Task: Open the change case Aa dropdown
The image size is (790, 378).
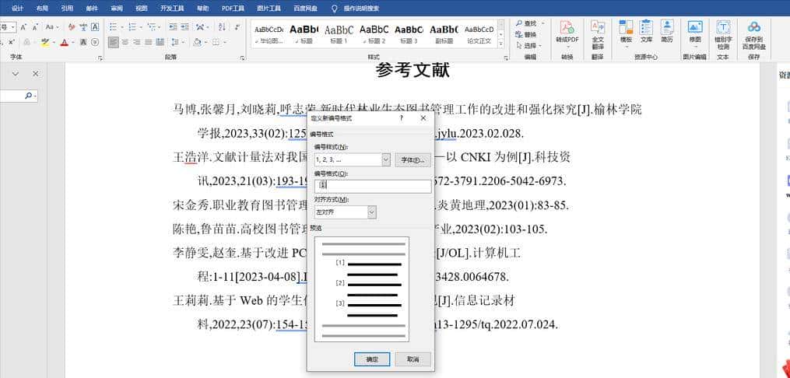Action: (52, 27)
